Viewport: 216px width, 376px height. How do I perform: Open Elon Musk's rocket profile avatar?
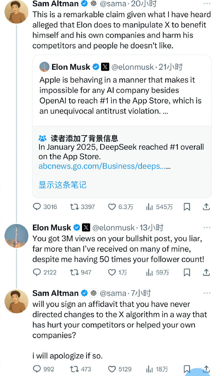coord(16,236)
